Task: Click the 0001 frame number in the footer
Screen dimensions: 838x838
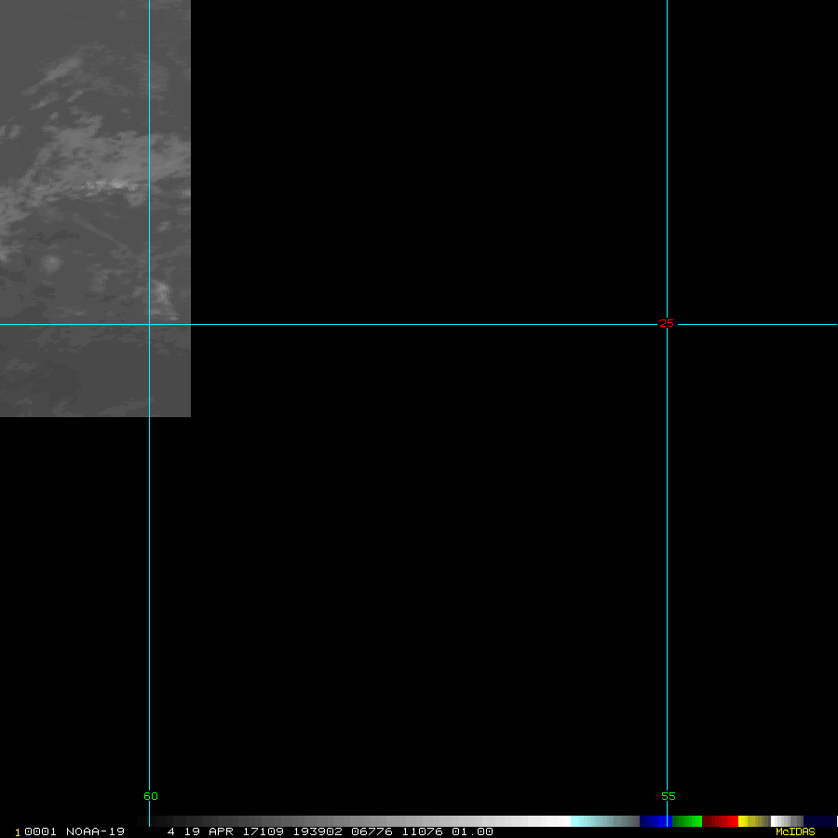Action: point(41,831)
